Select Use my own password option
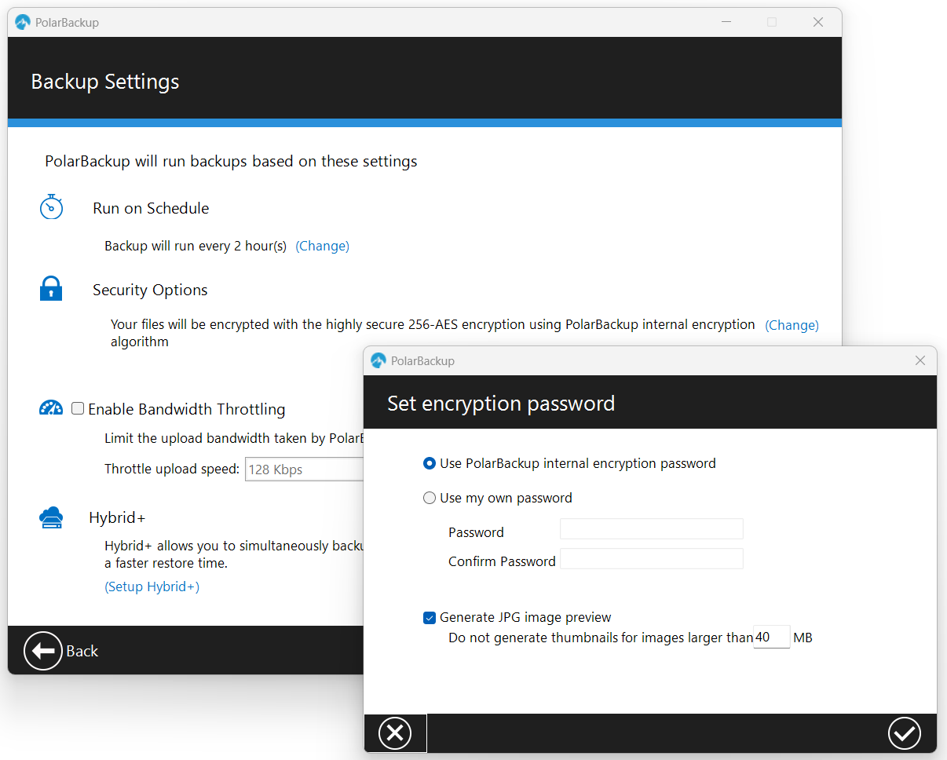Viewport: 947px width, 760px height. point(430,498)
